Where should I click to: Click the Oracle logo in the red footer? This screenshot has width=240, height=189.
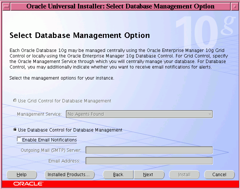coord(28,183)
